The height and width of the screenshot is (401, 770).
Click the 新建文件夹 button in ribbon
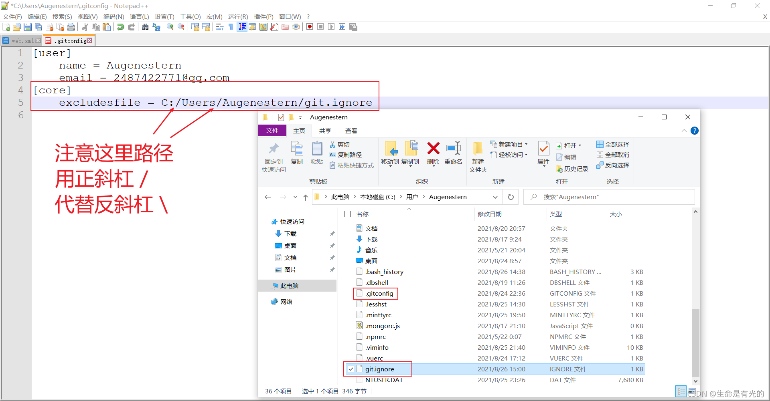478,157
